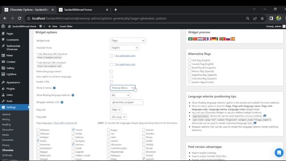Check the USA flag (English) option

(x=189, y=60)
